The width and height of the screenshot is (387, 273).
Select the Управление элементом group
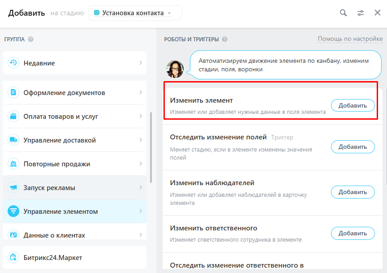(74, 211)
